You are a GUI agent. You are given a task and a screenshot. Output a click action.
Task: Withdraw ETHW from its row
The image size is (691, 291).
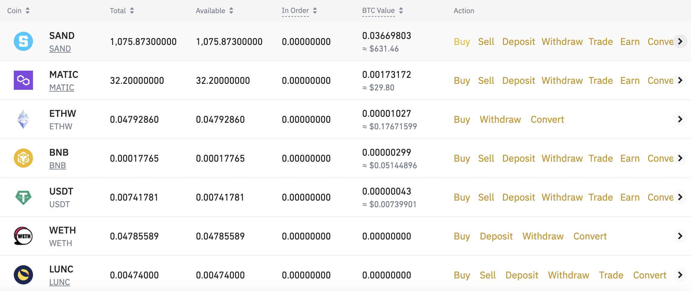point(500,119)
